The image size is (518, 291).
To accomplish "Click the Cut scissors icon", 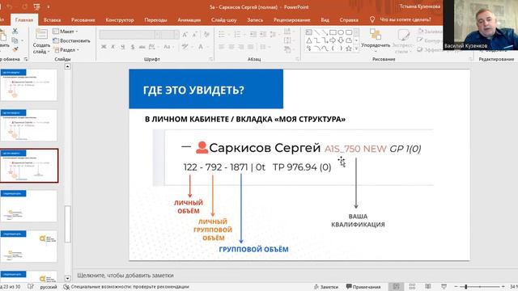I will (x=15, y=31).
